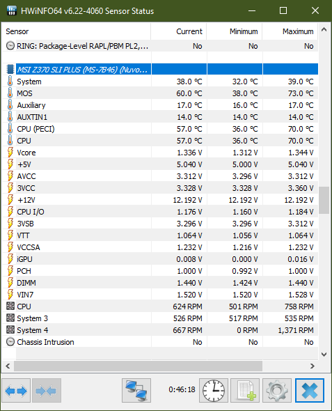Select the Vcore row label
The width and height of the screenshot is (332, 411).
(x=26, y=153)
